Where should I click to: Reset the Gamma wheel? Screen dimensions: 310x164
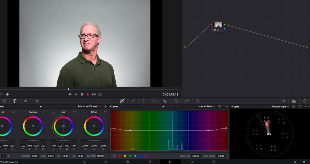pyautogui.click(x=44, y=112)
